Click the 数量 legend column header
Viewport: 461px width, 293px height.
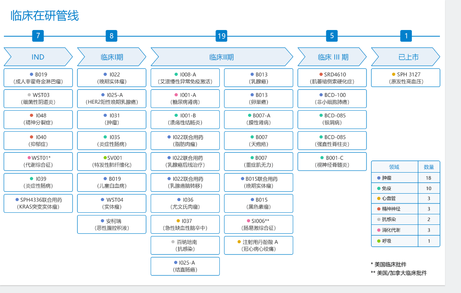click(x=429, y=167)
